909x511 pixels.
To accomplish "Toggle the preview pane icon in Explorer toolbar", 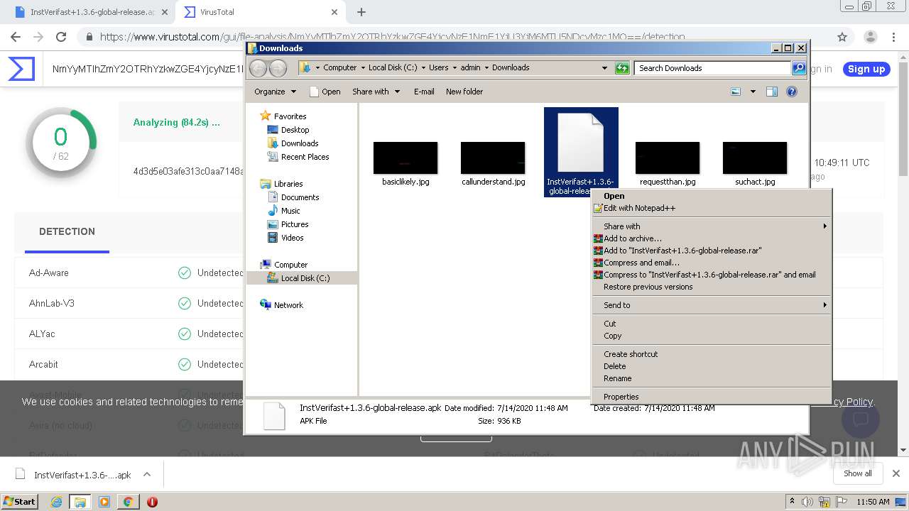I will point(772,92).
